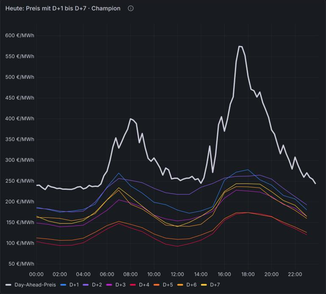This screenshot has width=326, height=294.
Task: Click the '450 €/MWh' y-axis label
Action: tap(20, 98)
